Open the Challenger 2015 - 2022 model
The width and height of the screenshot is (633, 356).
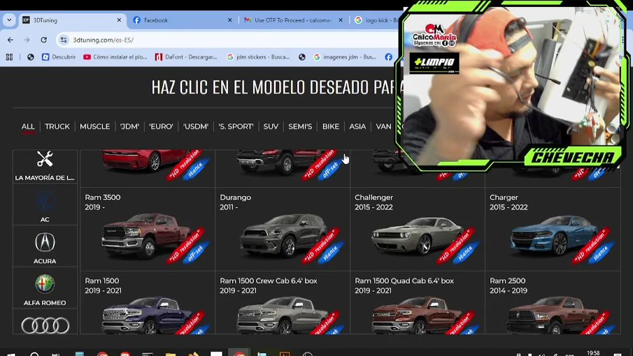417,229
